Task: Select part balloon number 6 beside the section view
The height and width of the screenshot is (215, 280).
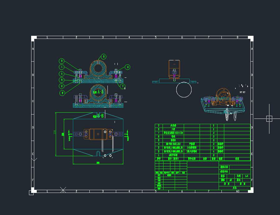Action: pos(62,80)
